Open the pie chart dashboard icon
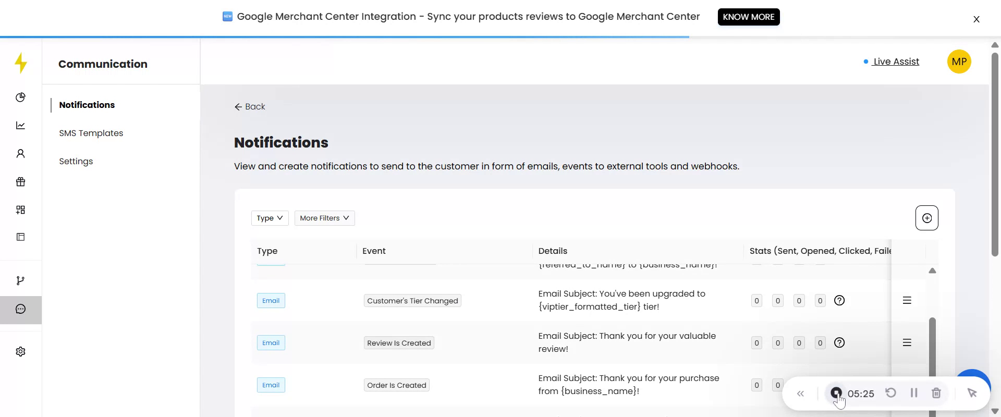 [21, 97]
